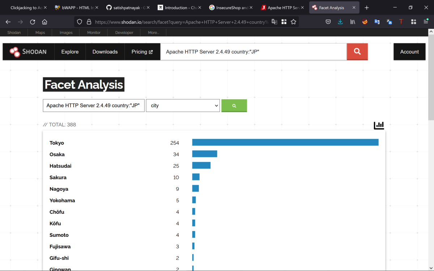Open the Explore menu item
434x271 pixels.
[70, 52]
